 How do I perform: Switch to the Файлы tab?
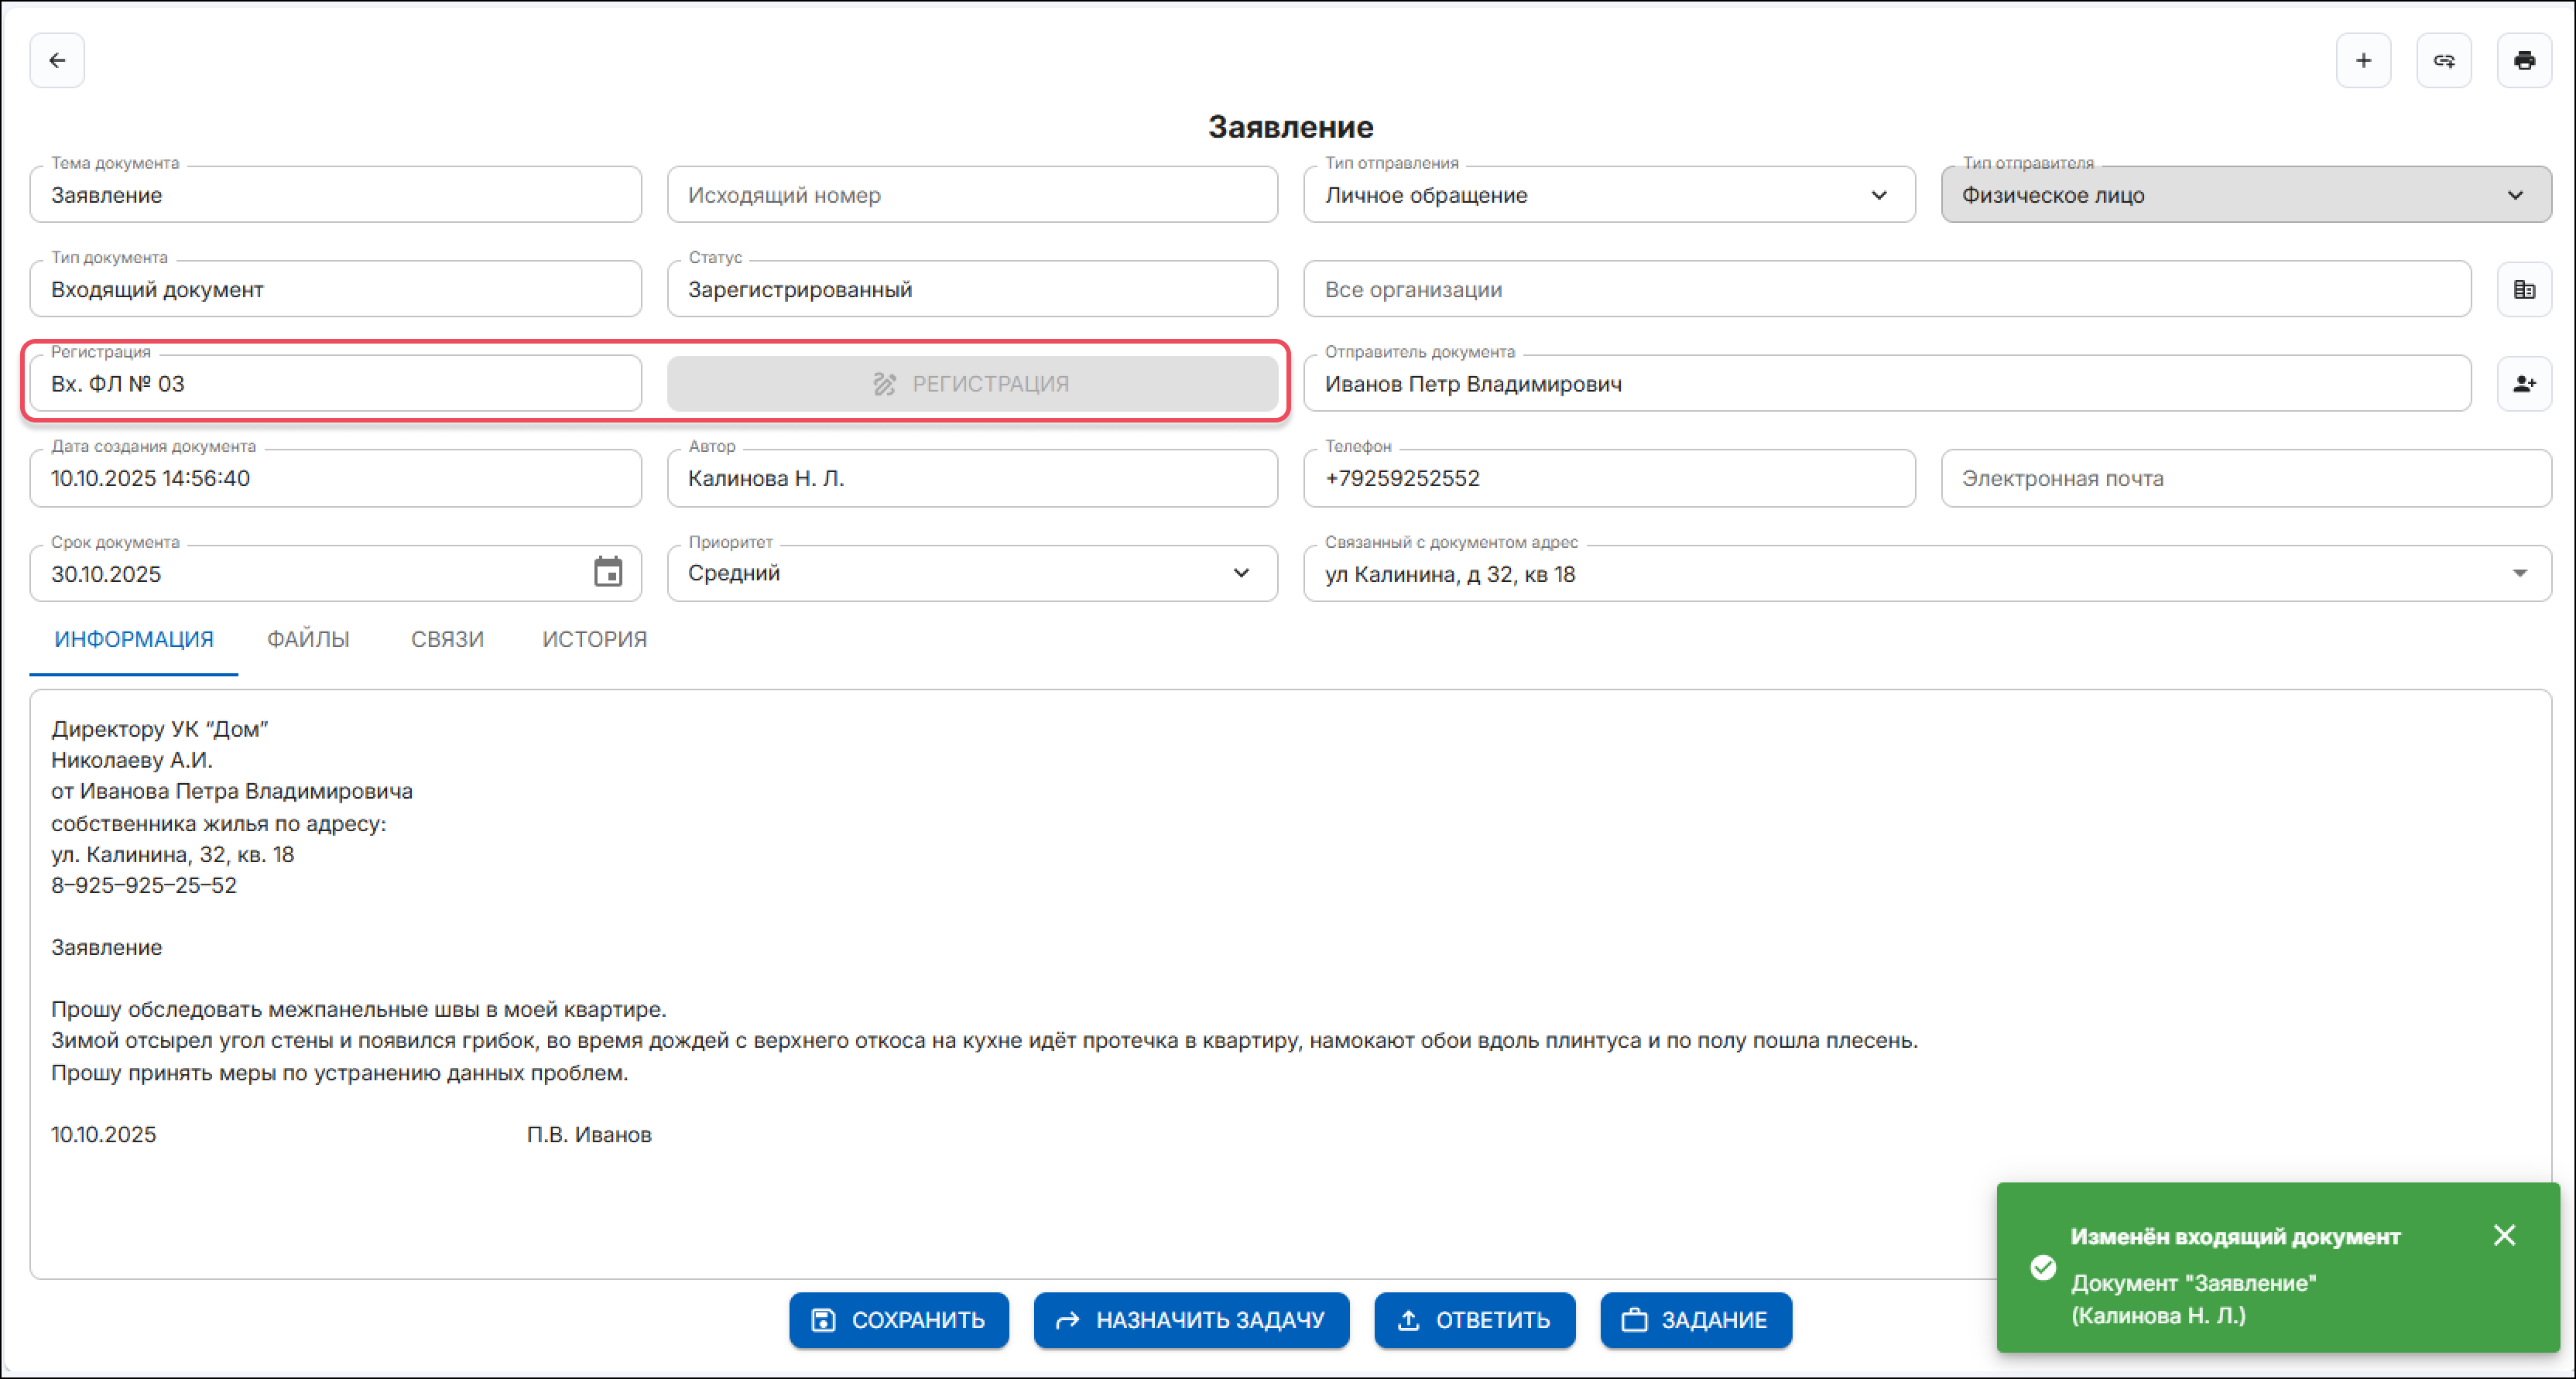[308, 639]
